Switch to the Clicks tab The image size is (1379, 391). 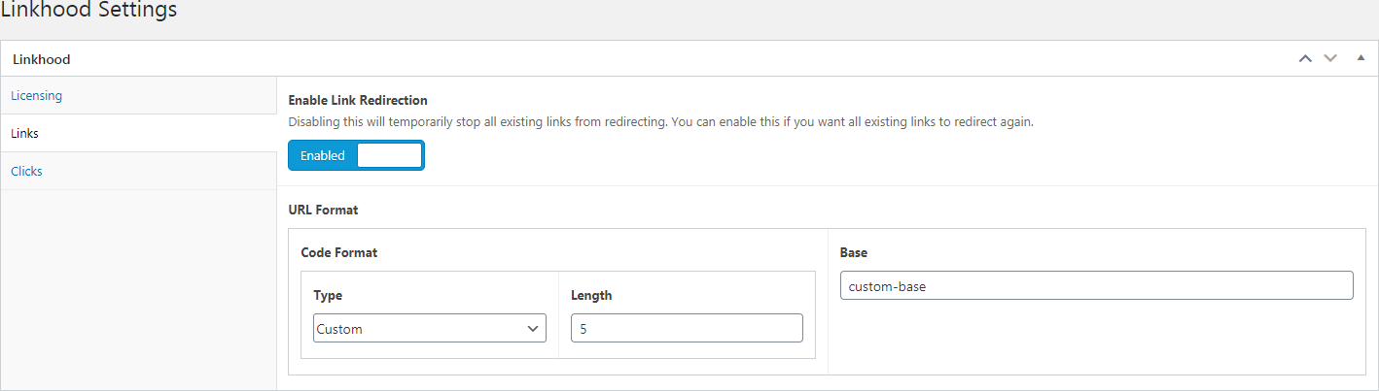[x=138, y=171]
